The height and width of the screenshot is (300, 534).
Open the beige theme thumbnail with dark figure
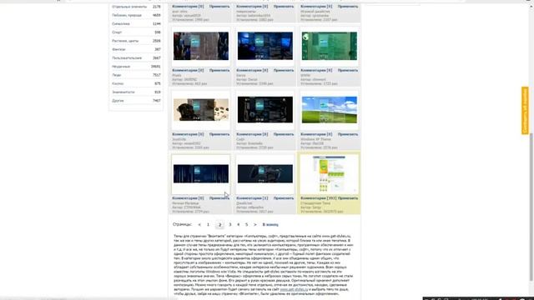coord(201,109)
